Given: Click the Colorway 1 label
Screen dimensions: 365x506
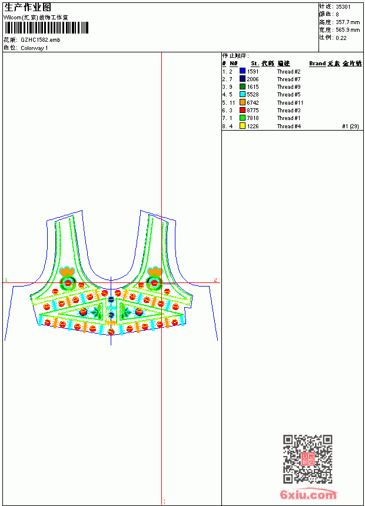Looking at the screenshot, I should [x=34, y=48].
